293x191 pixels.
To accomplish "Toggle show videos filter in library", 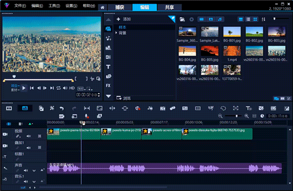I will point(201,19).
